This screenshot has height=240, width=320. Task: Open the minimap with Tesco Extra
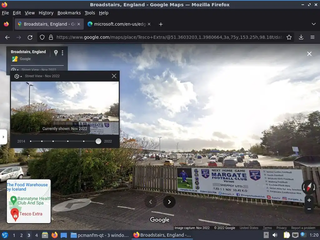tap(29, 201)
